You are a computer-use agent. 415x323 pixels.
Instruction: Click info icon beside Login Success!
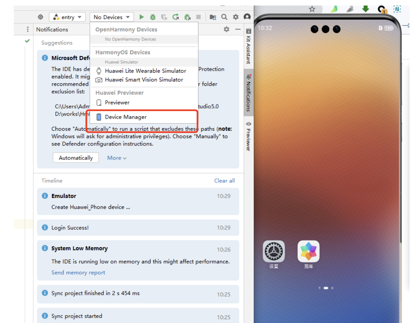[45, 227]
